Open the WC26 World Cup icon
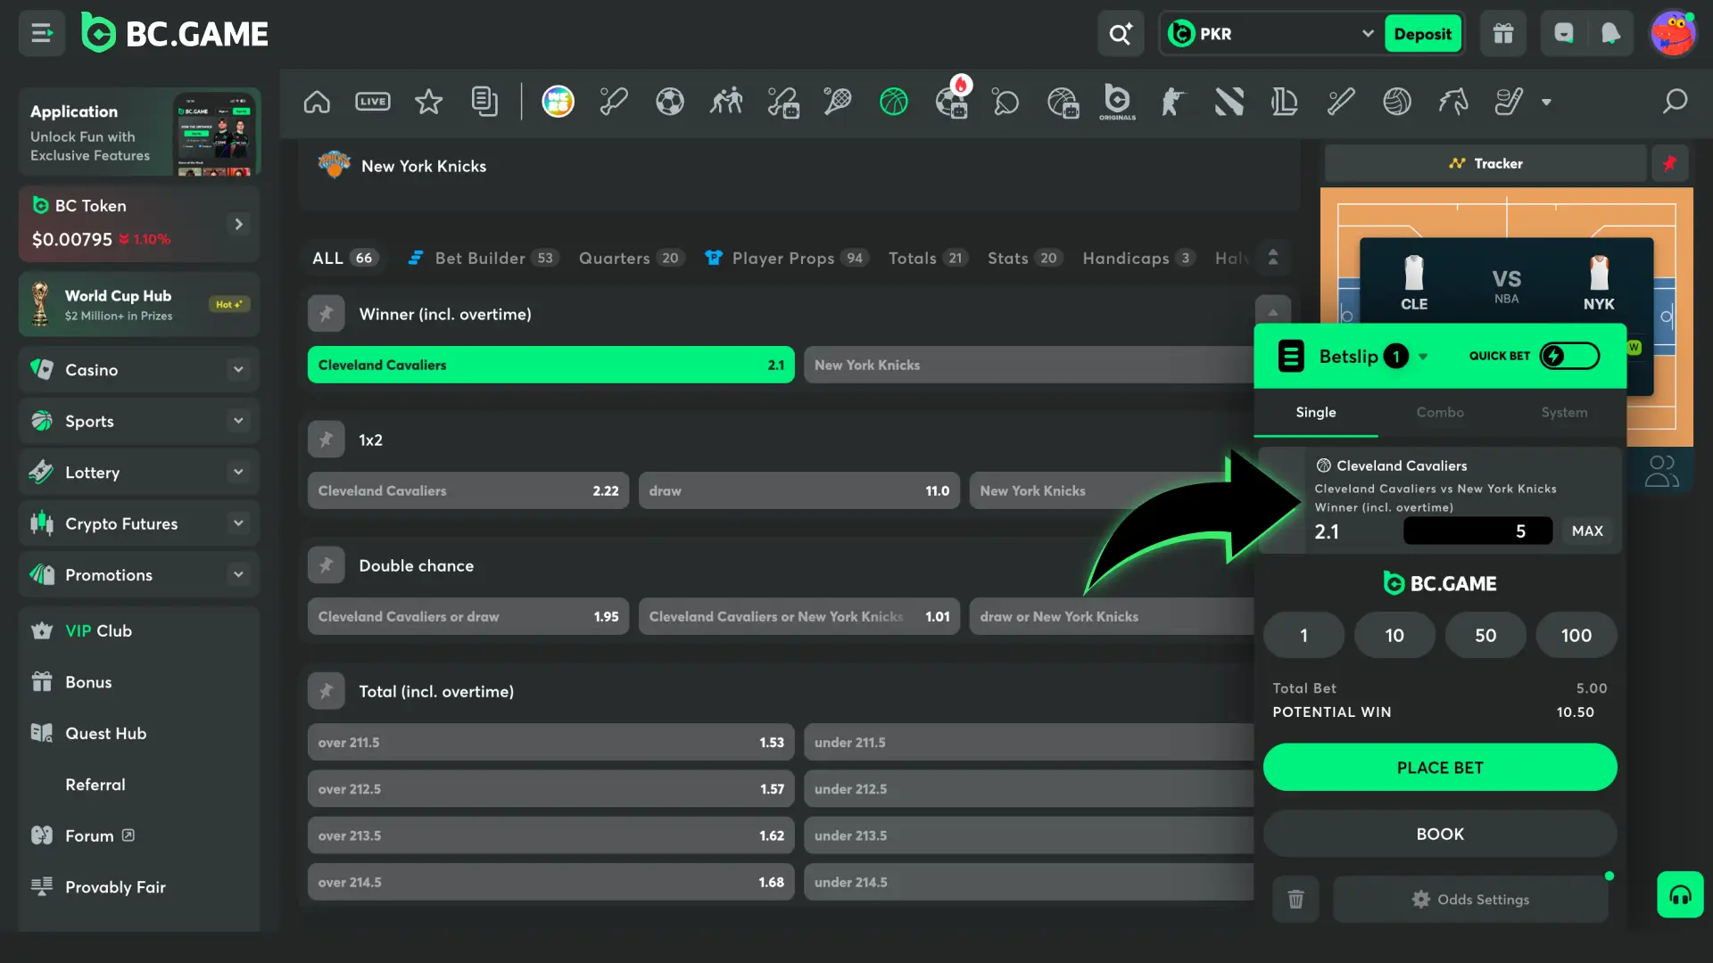Image resolution: width=1713 pixels, height=963 pixels. [559, 102]
